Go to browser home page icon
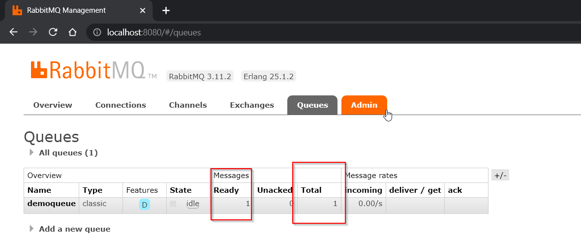 click(x=72, y=32)
